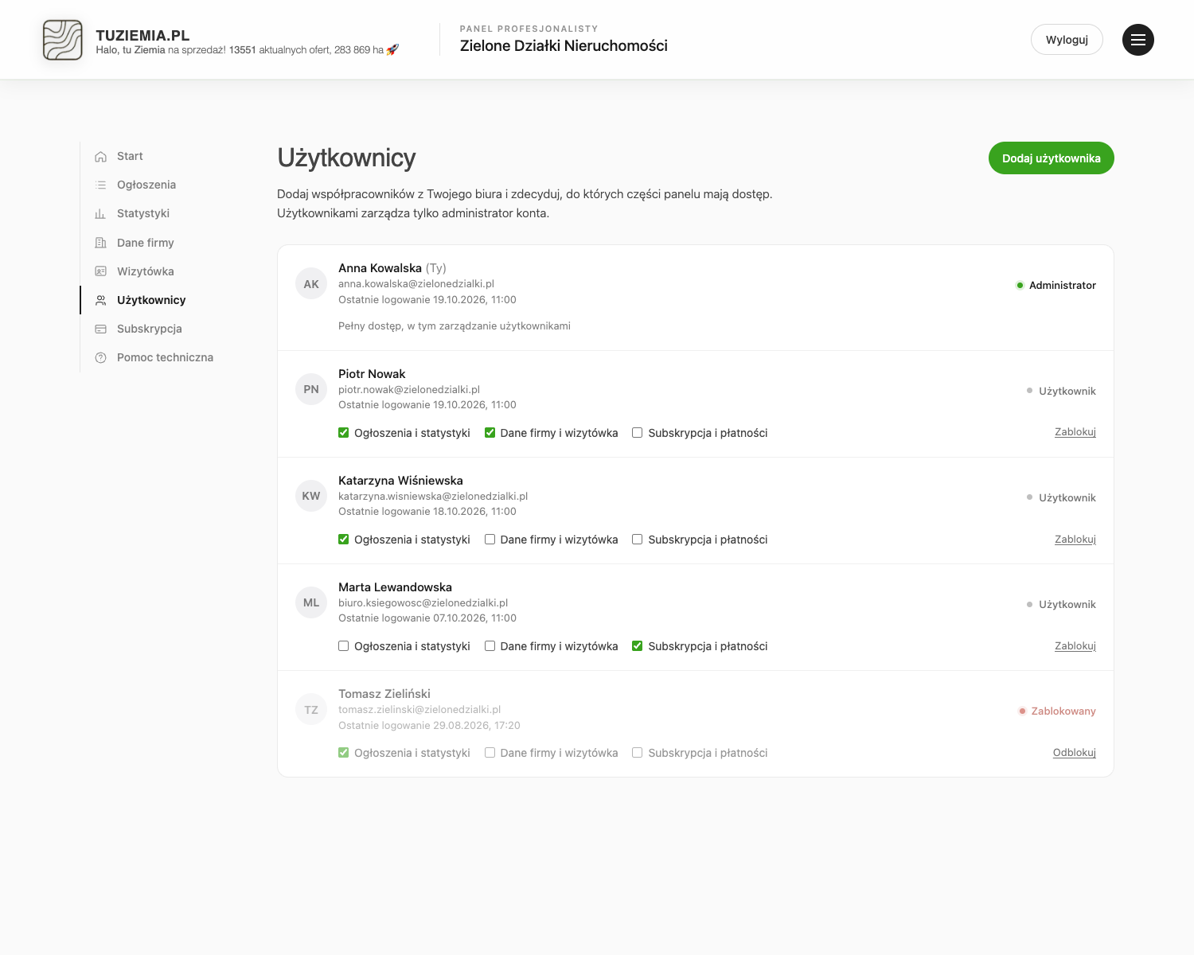Click the Pomoc techniczna question icon
Viewport: 1194px width, 955px height.
point(100,358)
